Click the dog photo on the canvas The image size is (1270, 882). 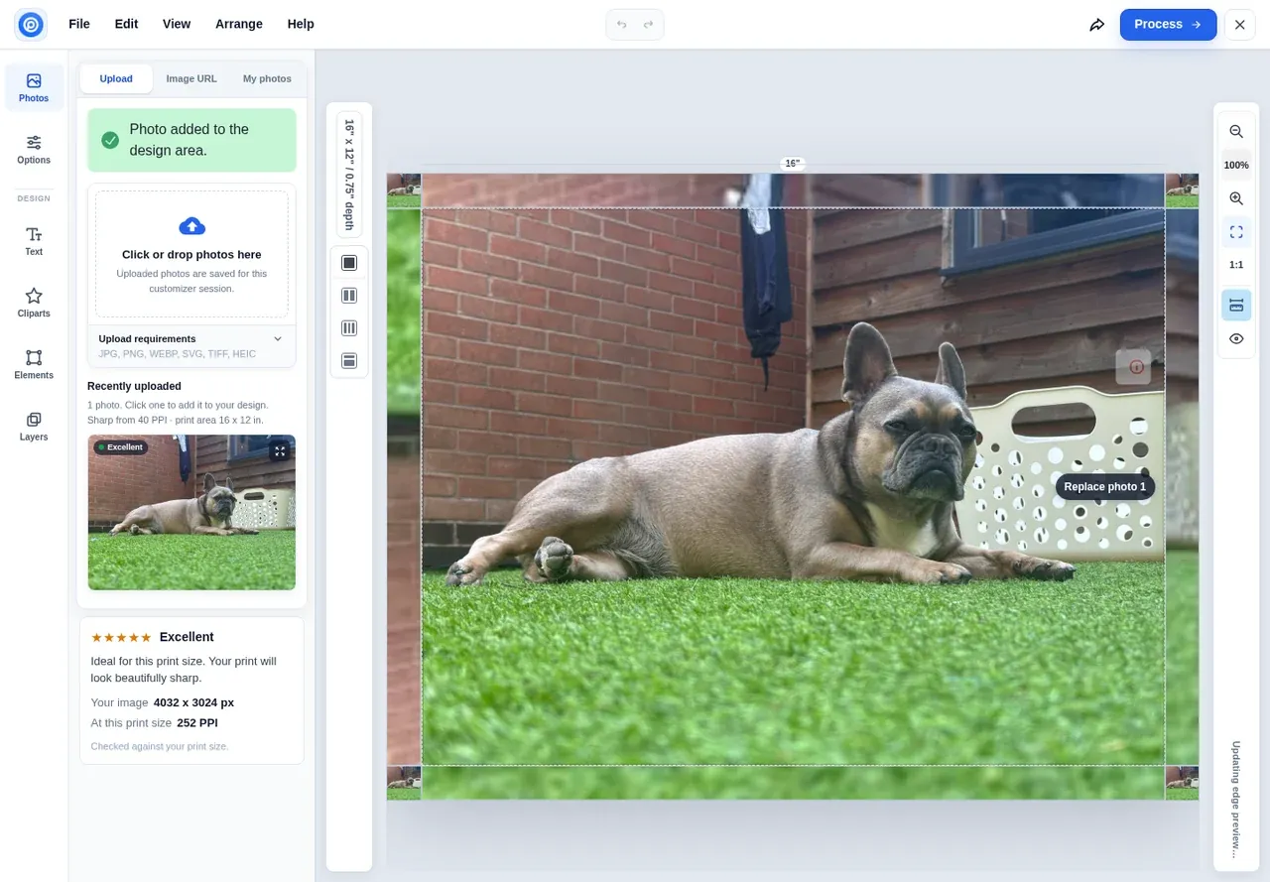coord(793,486)
